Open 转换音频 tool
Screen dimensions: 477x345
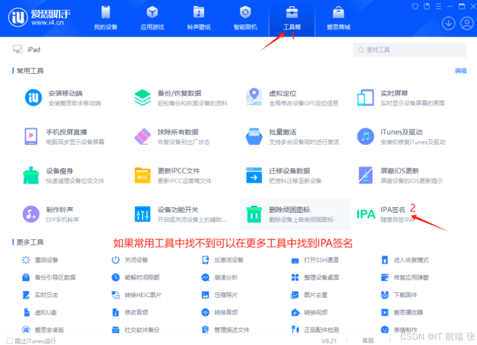[x=220, y=312]
